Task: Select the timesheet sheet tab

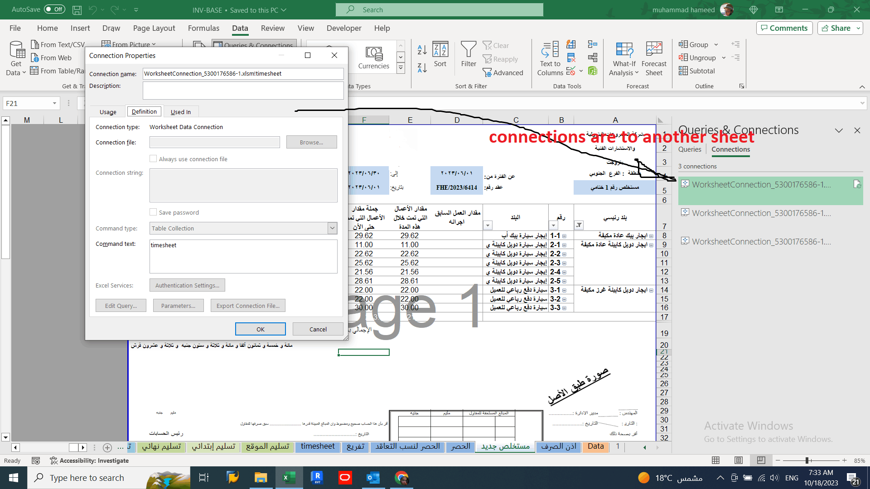Action: click(317, 446)
